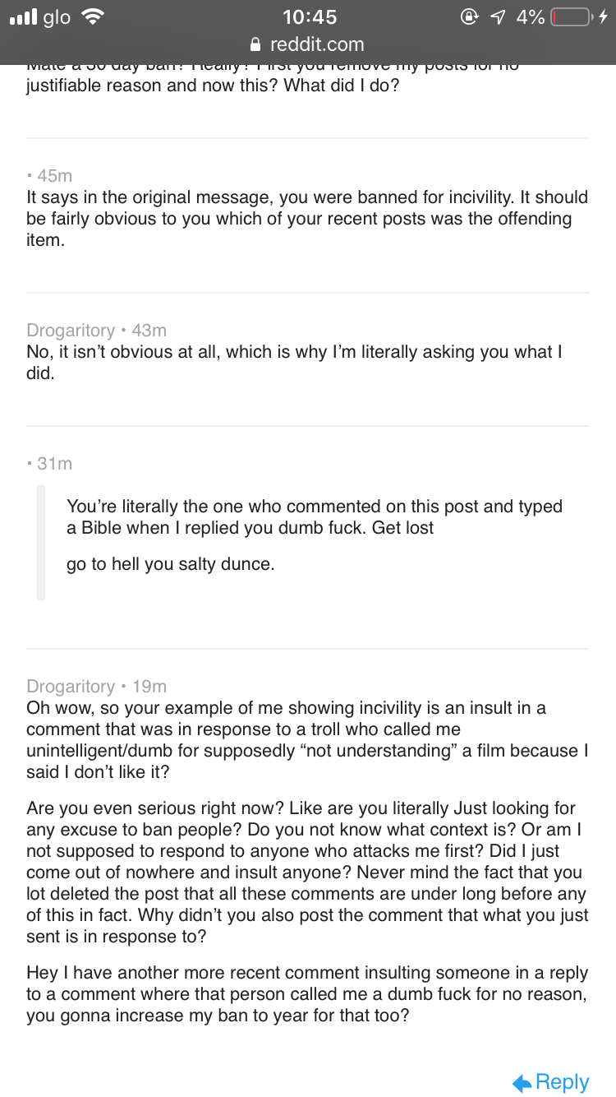The image size is (616, 1097).
Task: Tap the 45m message timestamp
Action: (x=54, y=176)
